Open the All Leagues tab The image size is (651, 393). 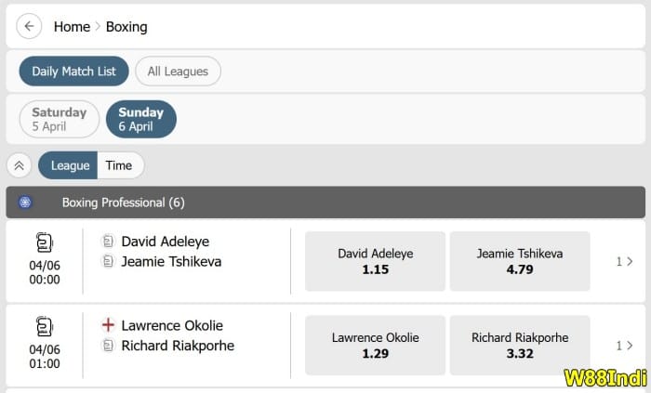(178, 72)
